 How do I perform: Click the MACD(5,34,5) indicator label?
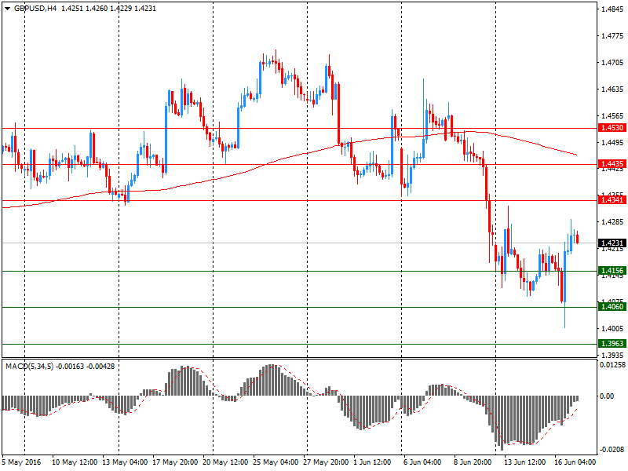tap(29, 366)
